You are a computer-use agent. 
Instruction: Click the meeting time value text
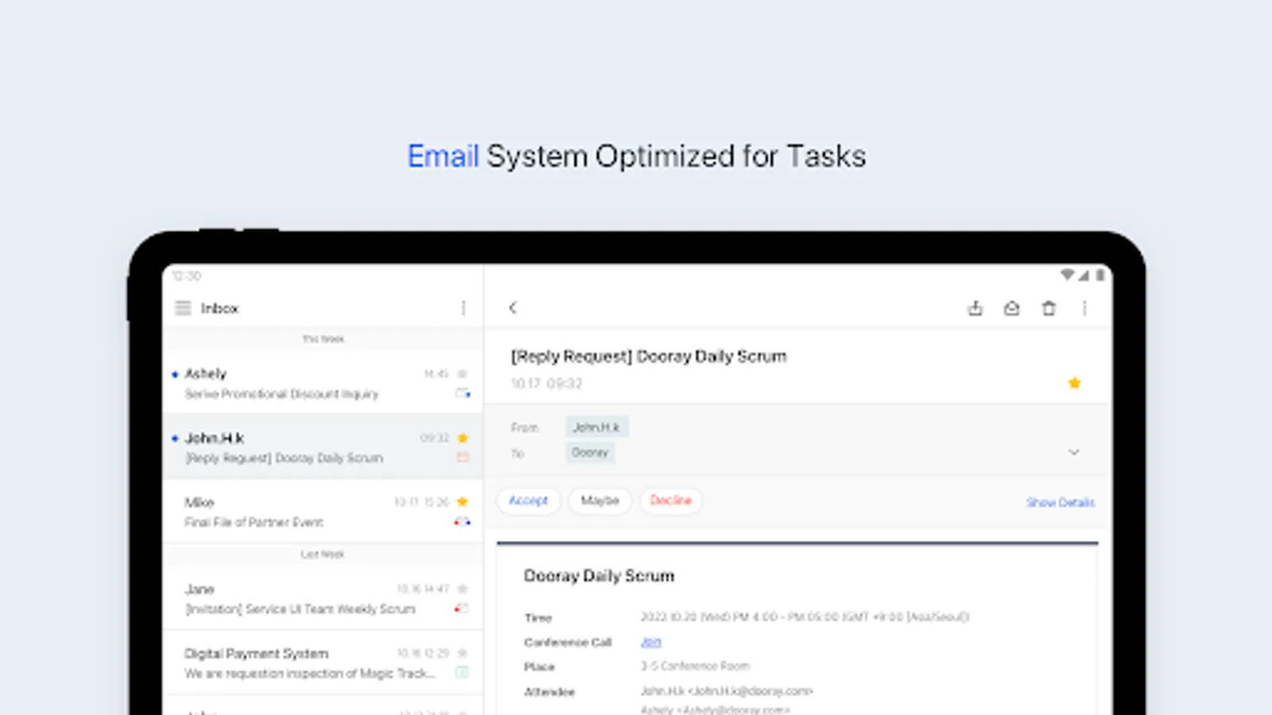pyautogui.click(x=805, y=616)
